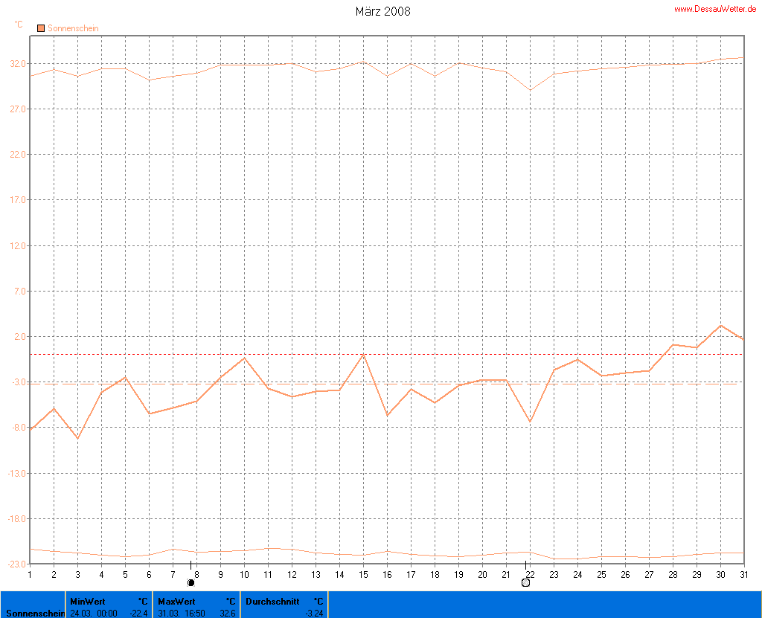This screenshot has height=618, width=762.
Task: Click the maximum value 32.6
Action: (226, 613)
